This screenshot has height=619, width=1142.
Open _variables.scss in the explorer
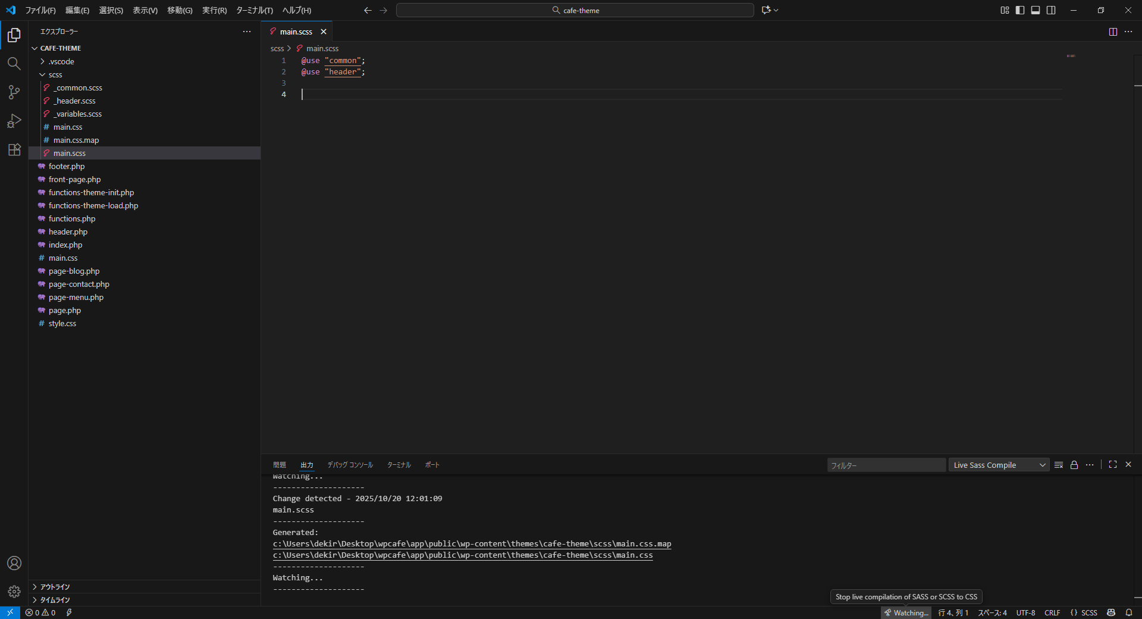[x=79, y=114]
